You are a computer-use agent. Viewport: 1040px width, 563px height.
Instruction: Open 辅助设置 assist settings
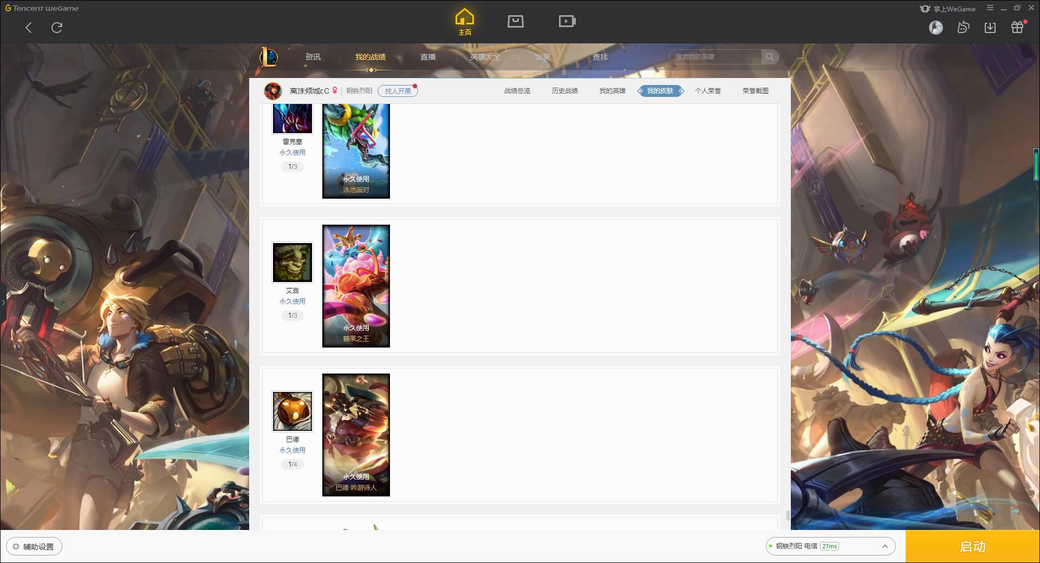[34, 547]
